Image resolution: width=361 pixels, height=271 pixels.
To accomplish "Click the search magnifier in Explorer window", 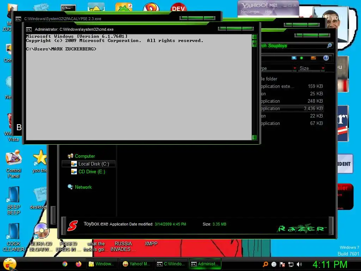I will pyautogui.click(x=330, y=46).
